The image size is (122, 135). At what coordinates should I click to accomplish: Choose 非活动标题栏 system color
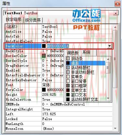click(85, 72)
